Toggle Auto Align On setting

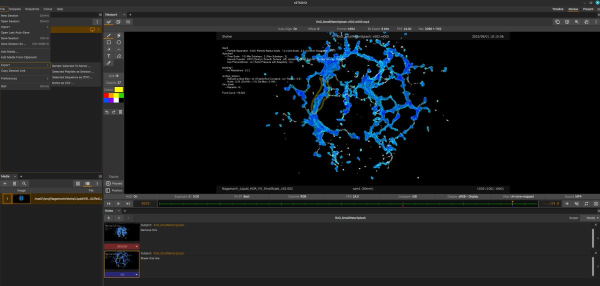coord(287,29)
